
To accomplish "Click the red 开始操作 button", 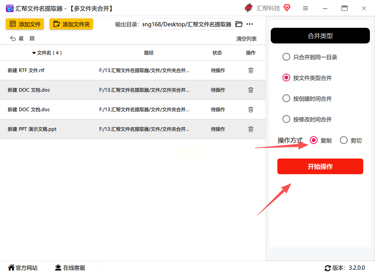I will (x=320, y=166).
